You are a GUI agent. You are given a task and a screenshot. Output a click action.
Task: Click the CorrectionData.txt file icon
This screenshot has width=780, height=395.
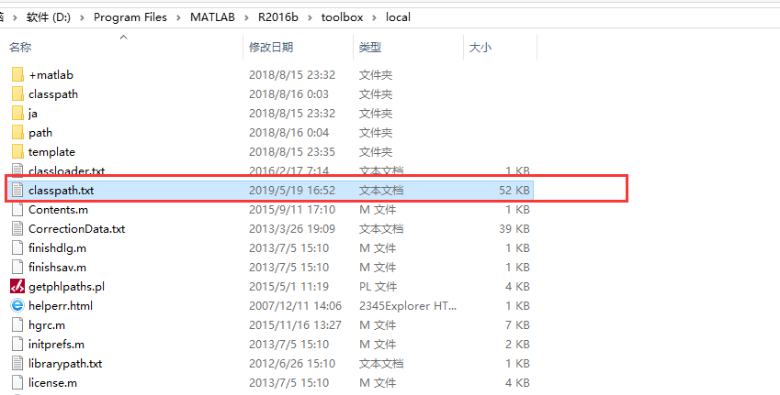[x=17, y=229]
